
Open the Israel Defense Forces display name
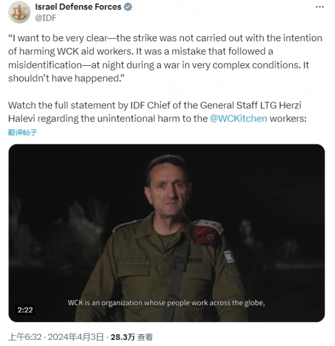(x=78, y=7)
